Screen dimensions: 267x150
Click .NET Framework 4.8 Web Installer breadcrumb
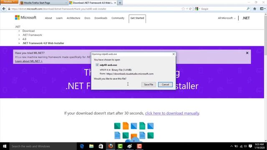(43, 43)
